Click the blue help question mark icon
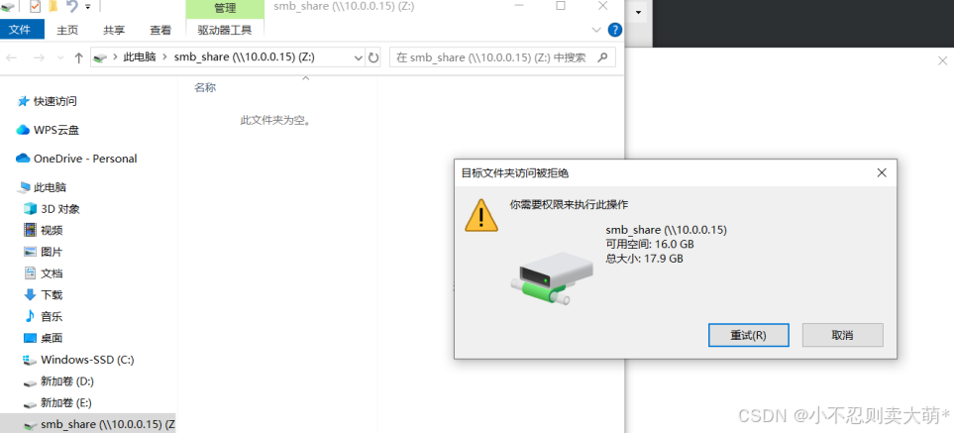The height and width of the screenshot is (433, 954). [x=615, y=30]
